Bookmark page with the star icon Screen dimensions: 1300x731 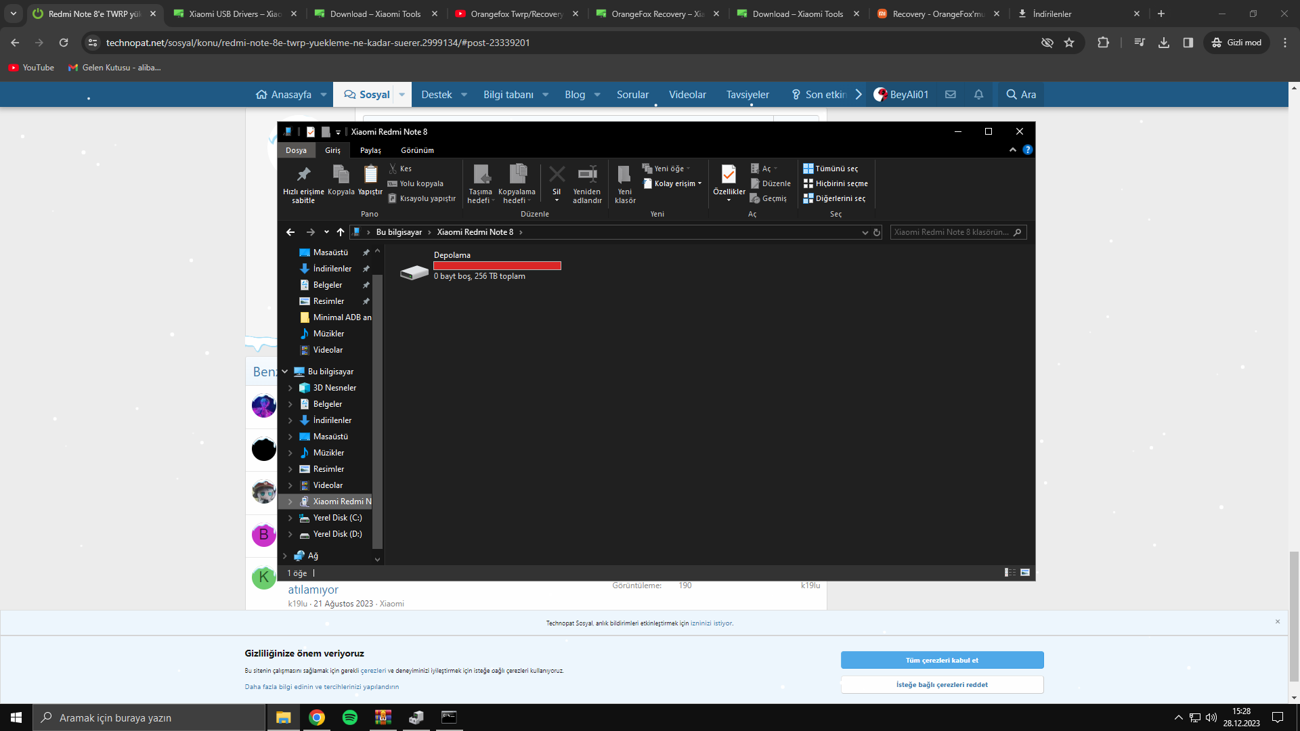coord(1069,43)
